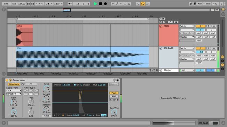Open the 1 Bar quantization dropdown
Screen dimensions: 227x127
tap(58, 4)
